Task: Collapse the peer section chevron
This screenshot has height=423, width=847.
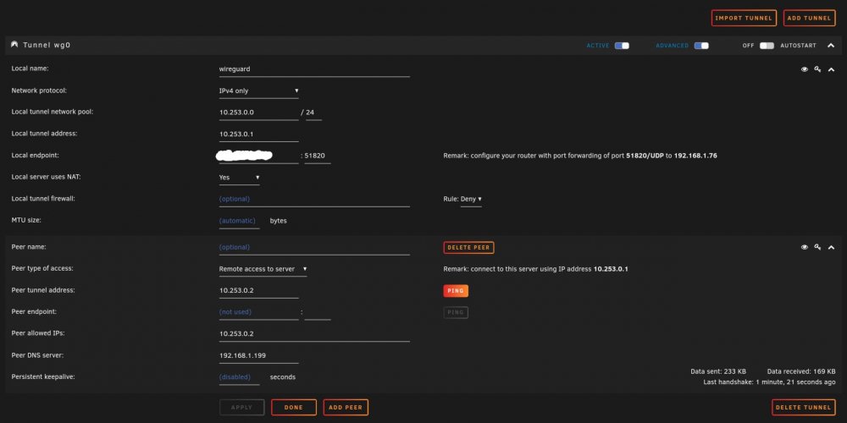Action: tap(832, 248)
